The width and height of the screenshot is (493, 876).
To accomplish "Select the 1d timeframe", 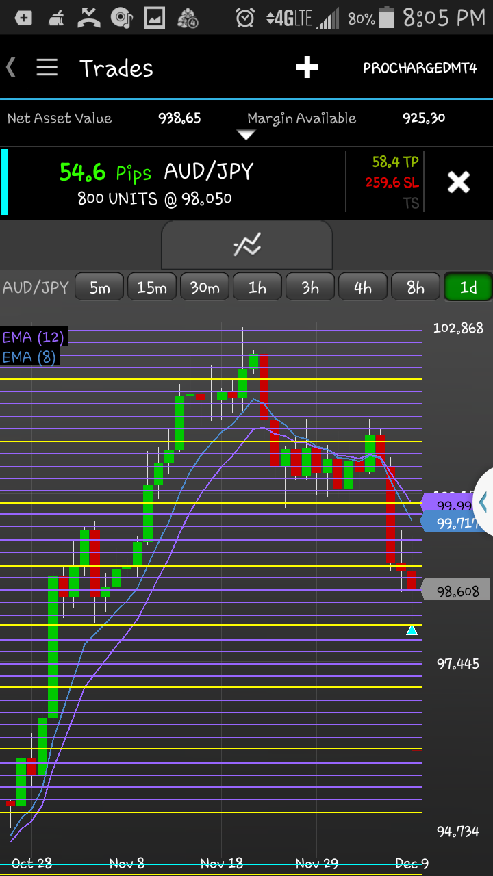I will pos(468,287).
